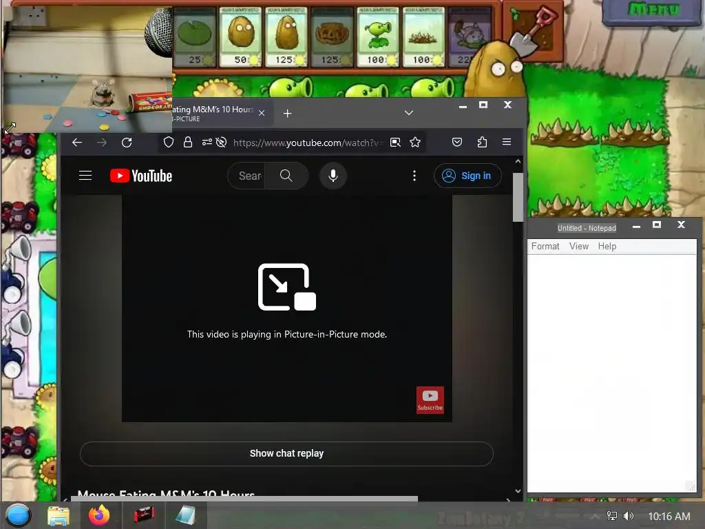Expand the list all tabs chevron

[x=409, y=113]
